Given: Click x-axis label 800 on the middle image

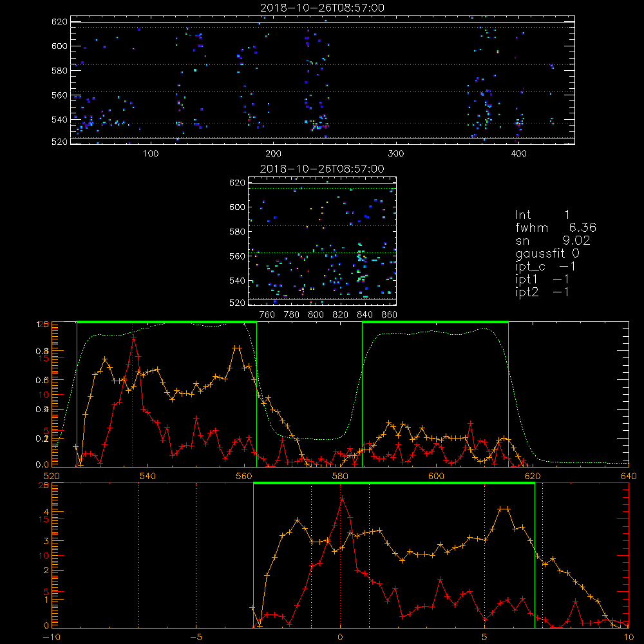Looking at the screenshot, I should [x=316, y=315].
